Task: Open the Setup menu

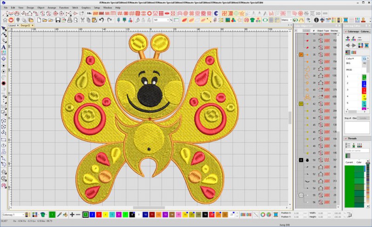Action: pos(97,7)
